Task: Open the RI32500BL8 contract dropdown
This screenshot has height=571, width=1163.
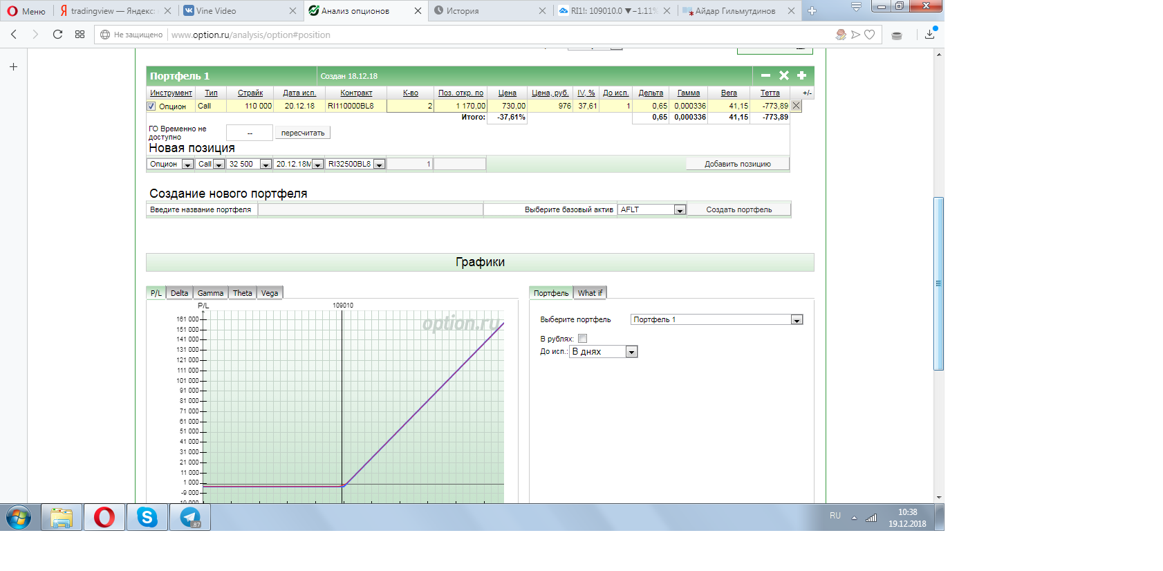Action: (x=379, y=165)
